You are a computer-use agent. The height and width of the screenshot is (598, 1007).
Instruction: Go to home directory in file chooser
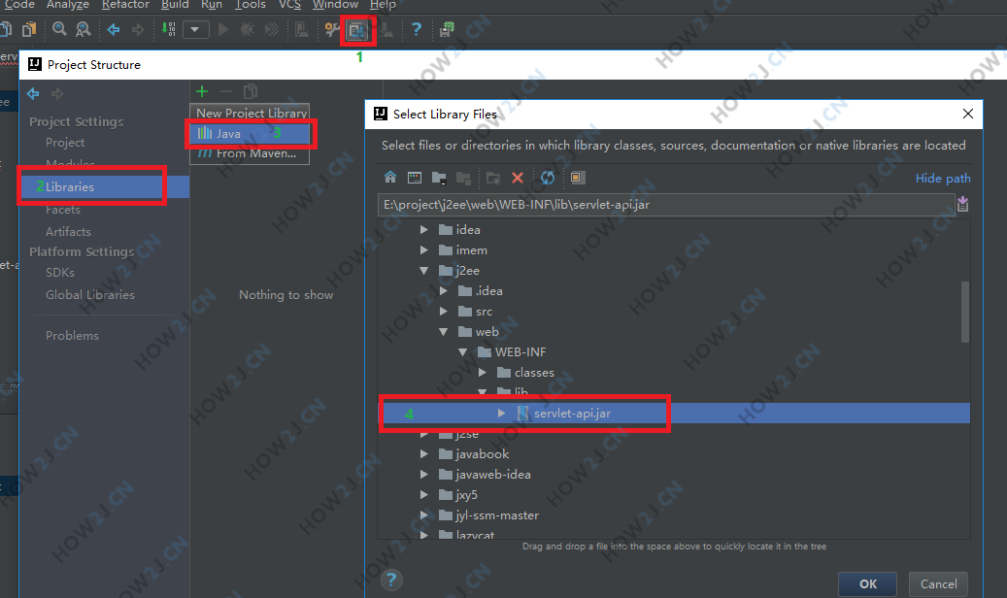390,178
